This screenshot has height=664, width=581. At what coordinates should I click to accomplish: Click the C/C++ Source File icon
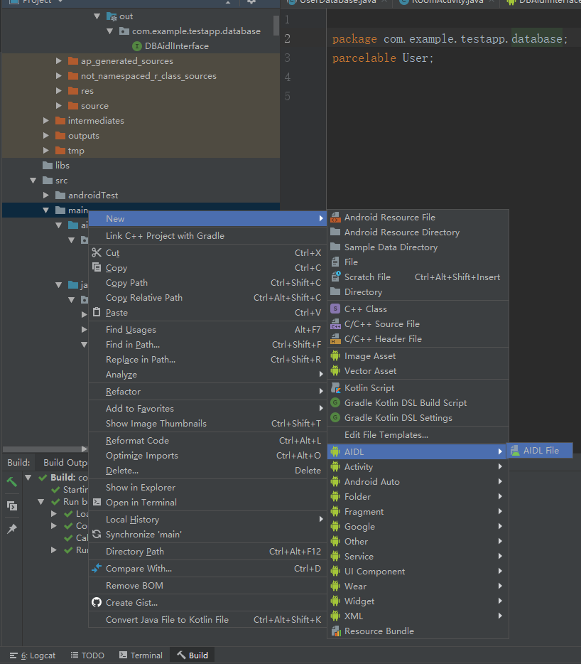click(335, 324)
